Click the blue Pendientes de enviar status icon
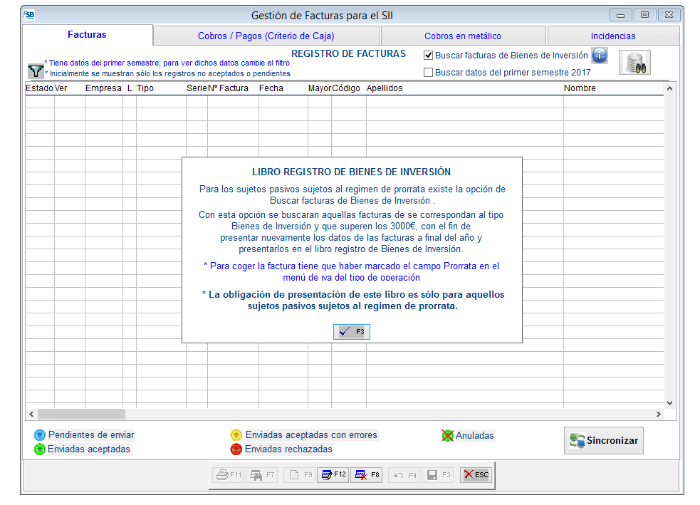The image size is (700, 505). [40, 435]
